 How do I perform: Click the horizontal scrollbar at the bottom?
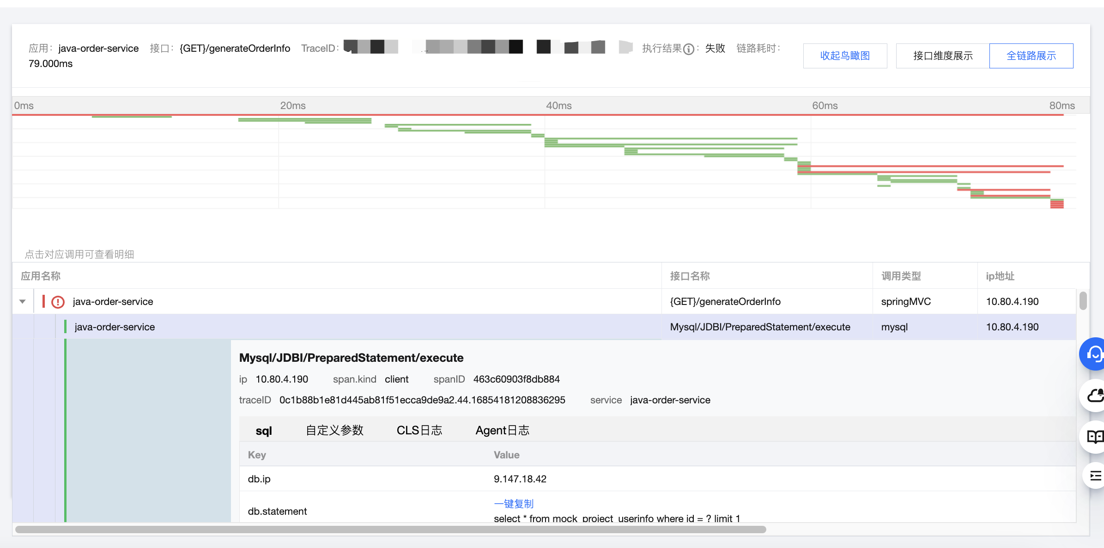click(x=391, y=530)
